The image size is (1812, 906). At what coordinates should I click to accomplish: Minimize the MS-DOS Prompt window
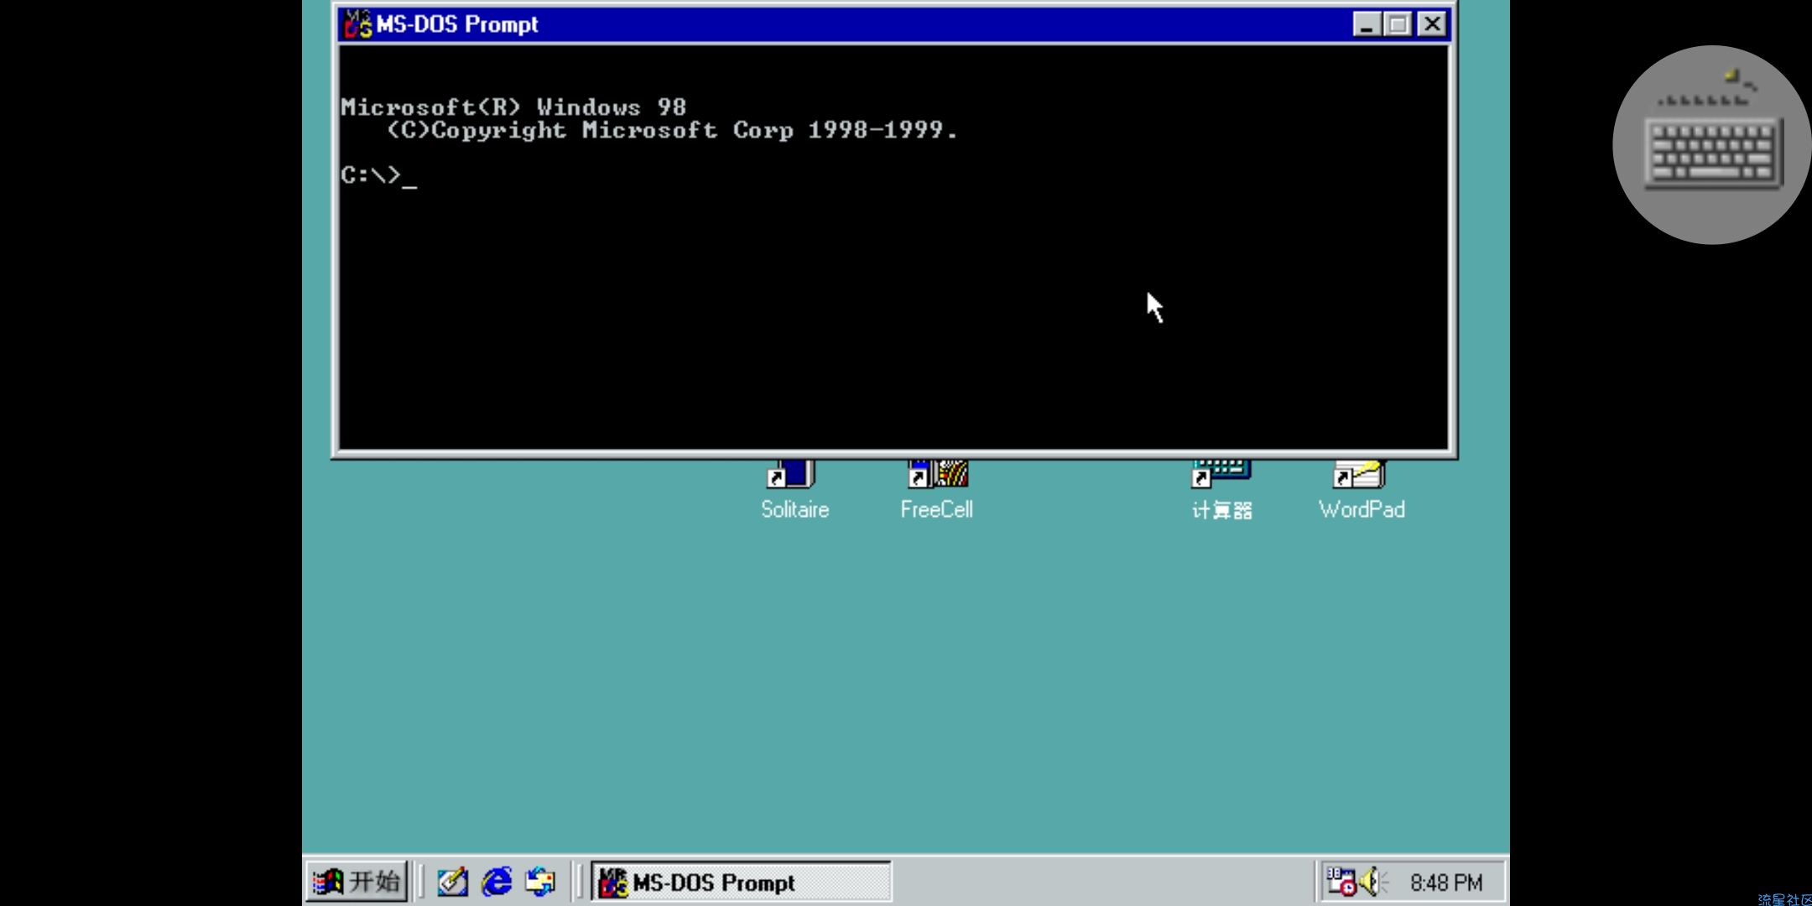[1367, 24]
